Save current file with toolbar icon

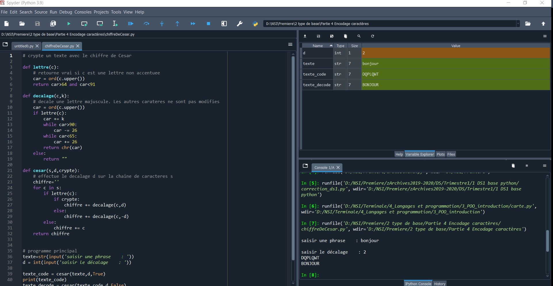[x=38, y=24]
